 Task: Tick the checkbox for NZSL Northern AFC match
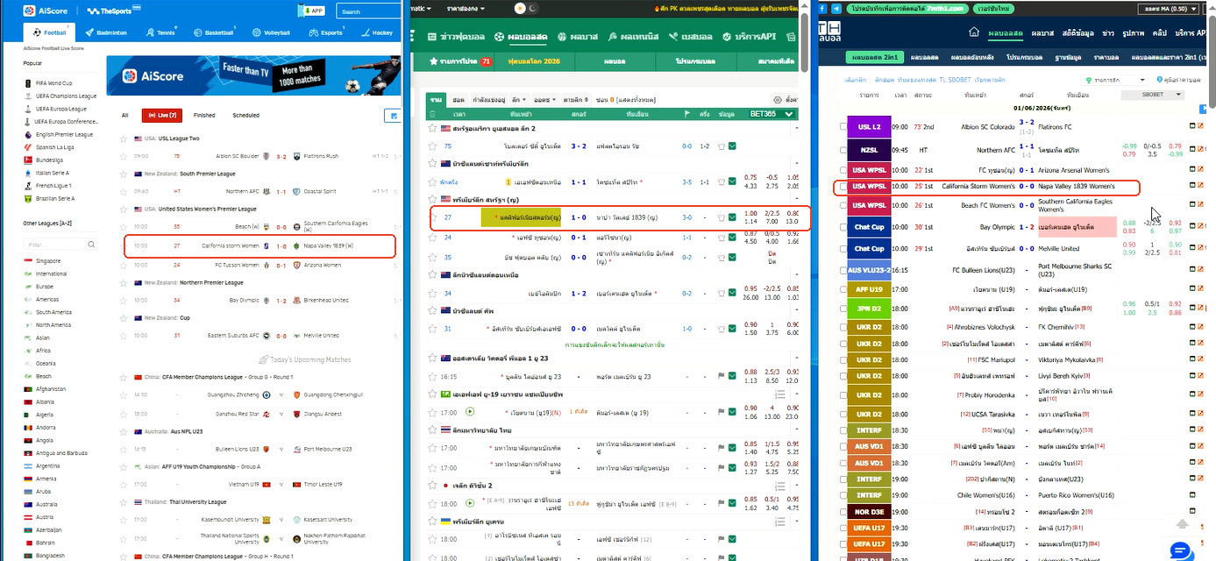click(x=843, y=150)
